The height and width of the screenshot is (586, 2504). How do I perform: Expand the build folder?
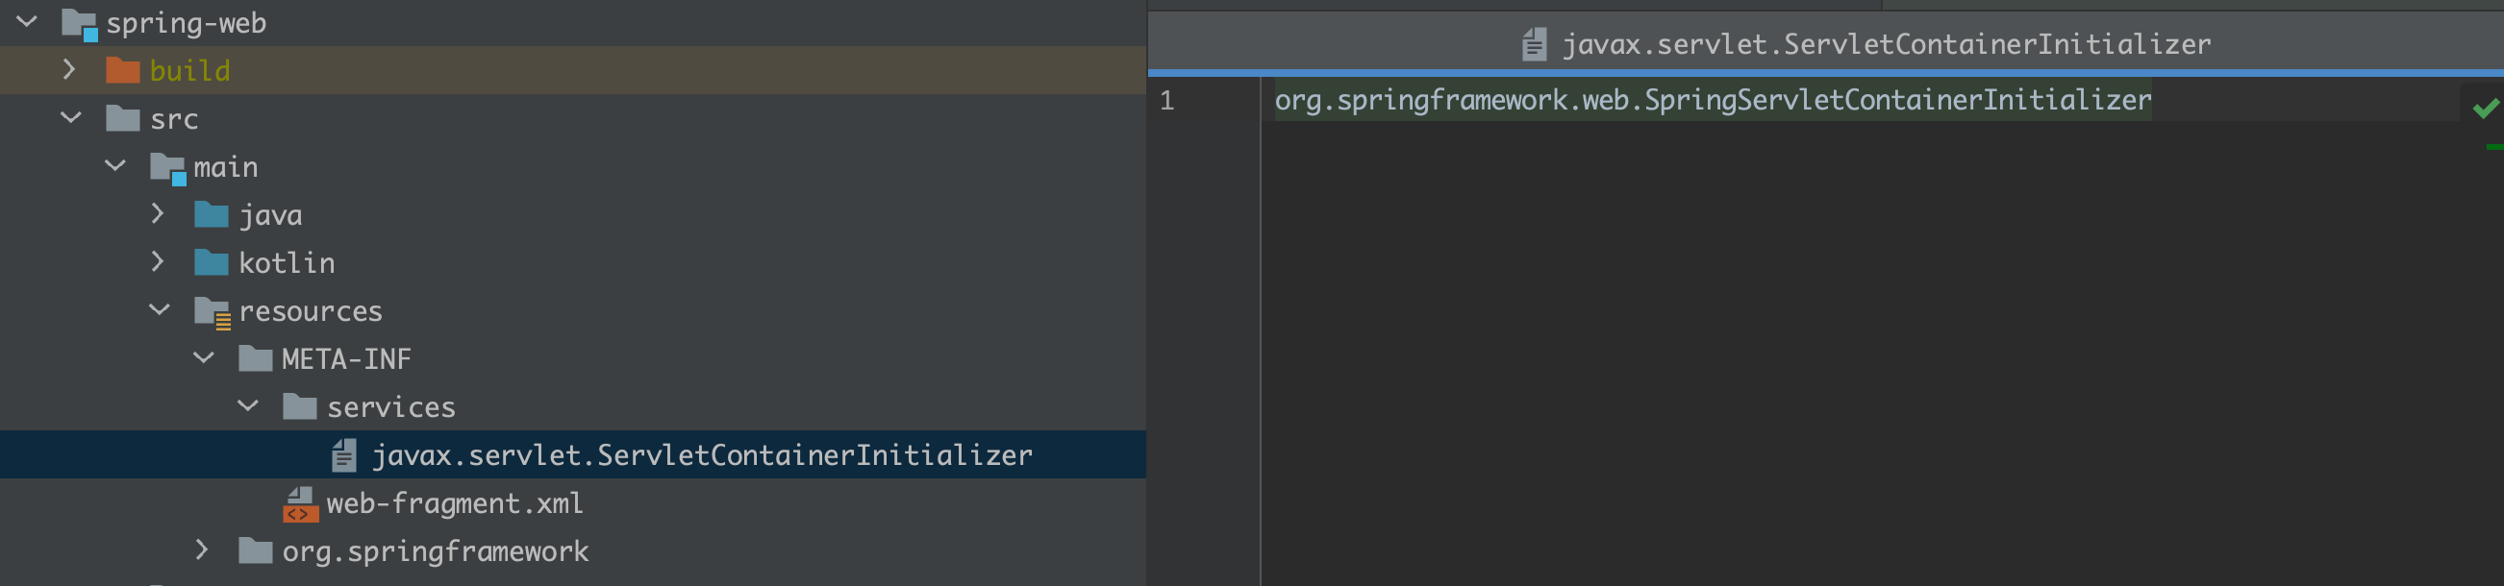pos(69,70)
